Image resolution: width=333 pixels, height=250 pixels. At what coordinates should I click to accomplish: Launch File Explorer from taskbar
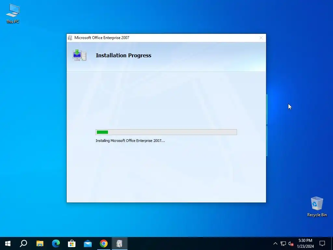(x=40, y=243)
